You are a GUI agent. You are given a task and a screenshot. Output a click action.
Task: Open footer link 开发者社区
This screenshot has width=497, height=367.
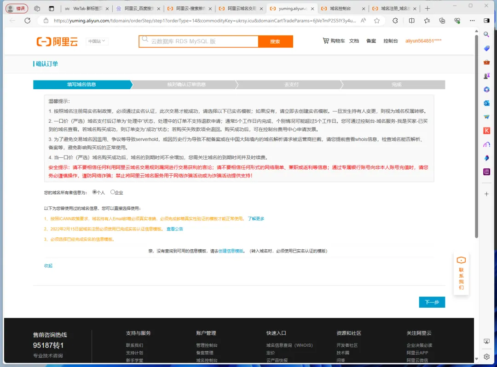tap(347, 345)
